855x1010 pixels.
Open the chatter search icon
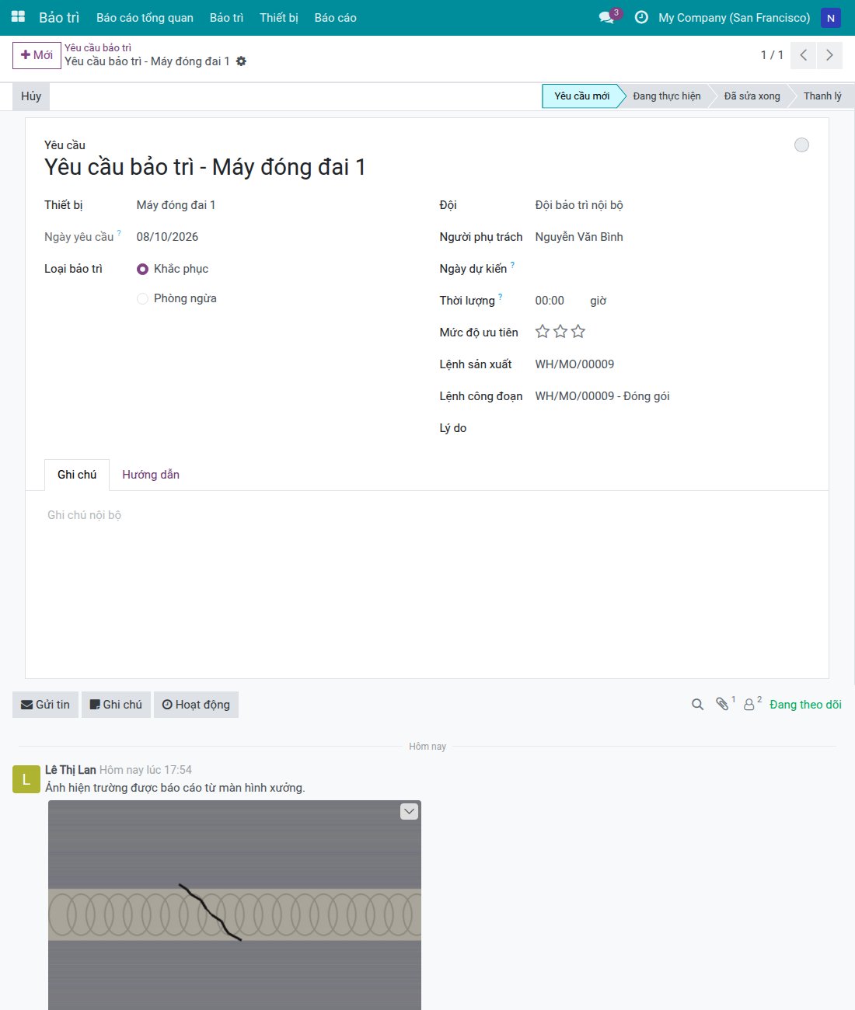pyautogui.click(x=697, y=705)
